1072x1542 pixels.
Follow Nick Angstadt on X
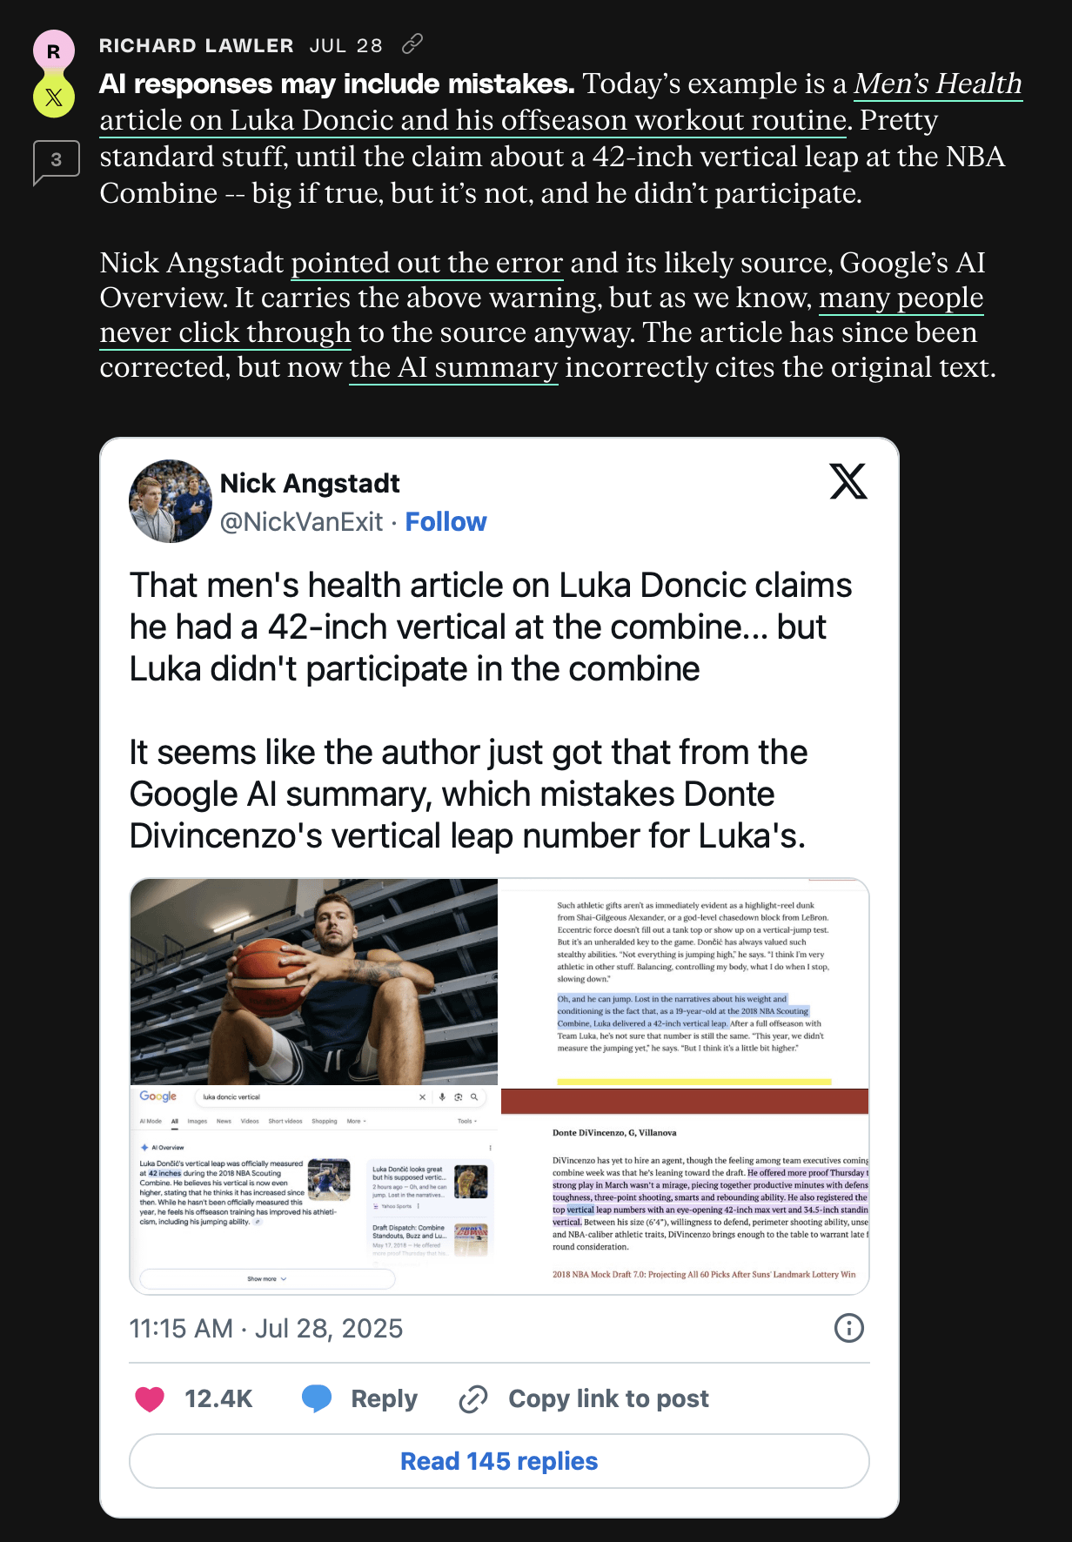pyautogui.click(x=446, y=522)
